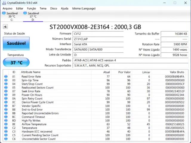The height and width of the screenshot is (143, 191).
Task: Click the ID column header
Action: point(14,72)
